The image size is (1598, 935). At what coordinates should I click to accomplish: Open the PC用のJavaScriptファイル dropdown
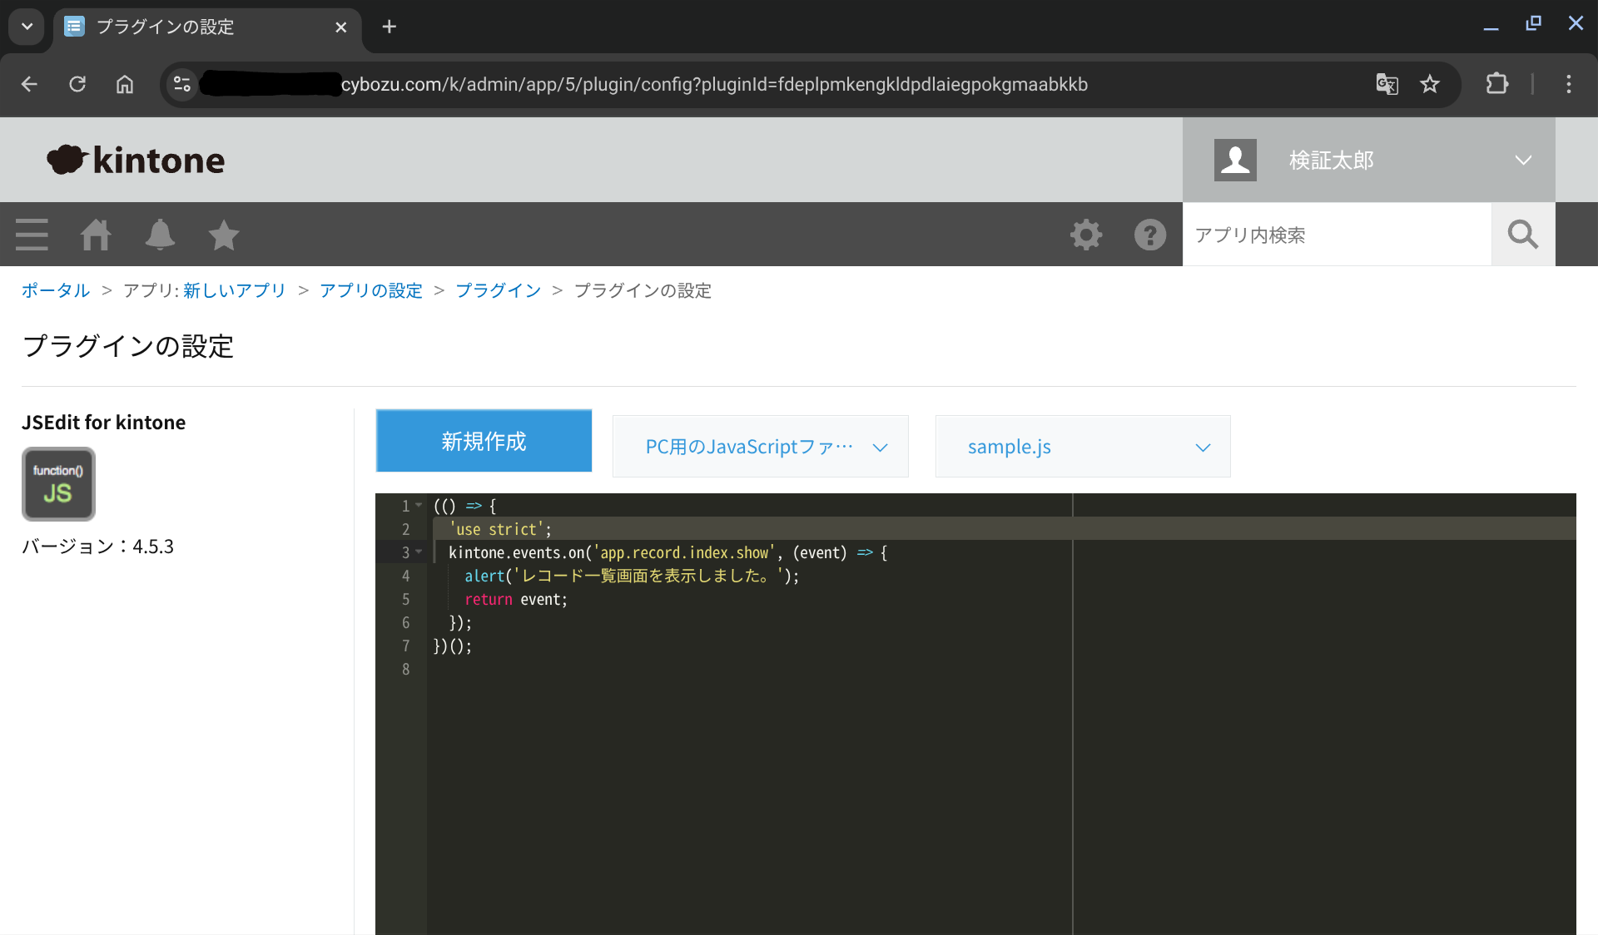[760, 447]
